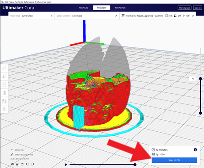
Task: Click the infill 5% setting
Action: (x=169, y=16)
